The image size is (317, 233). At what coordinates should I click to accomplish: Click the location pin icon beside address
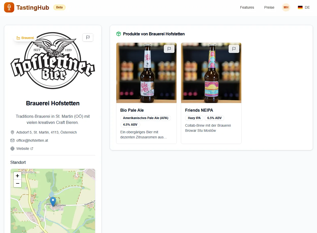[12, 132]
